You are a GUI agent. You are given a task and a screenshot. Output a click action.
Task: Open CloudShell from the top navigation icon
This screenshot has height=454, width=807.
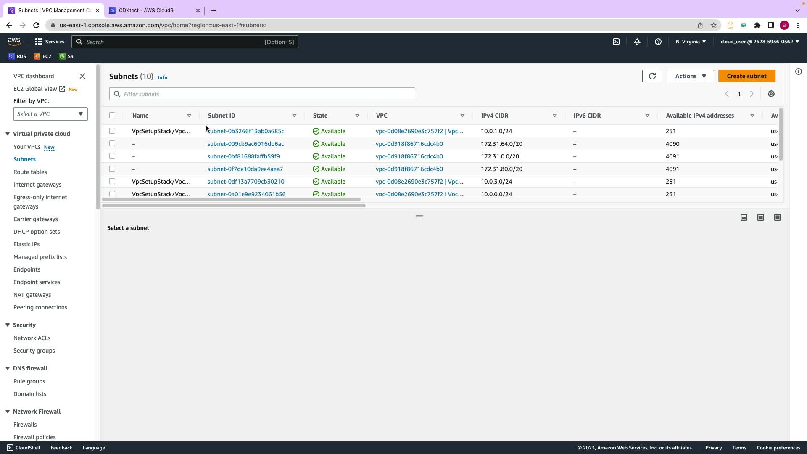point(616,42)
